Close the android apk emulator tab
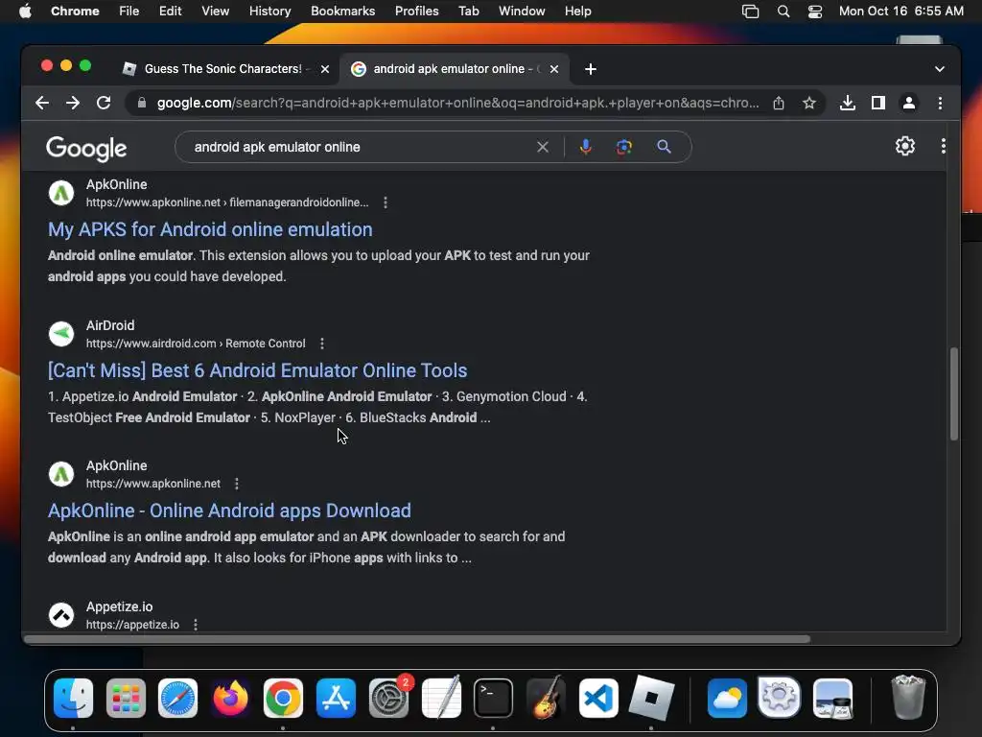The width and height of the screenshot is (982, 737). coord(554,69)
